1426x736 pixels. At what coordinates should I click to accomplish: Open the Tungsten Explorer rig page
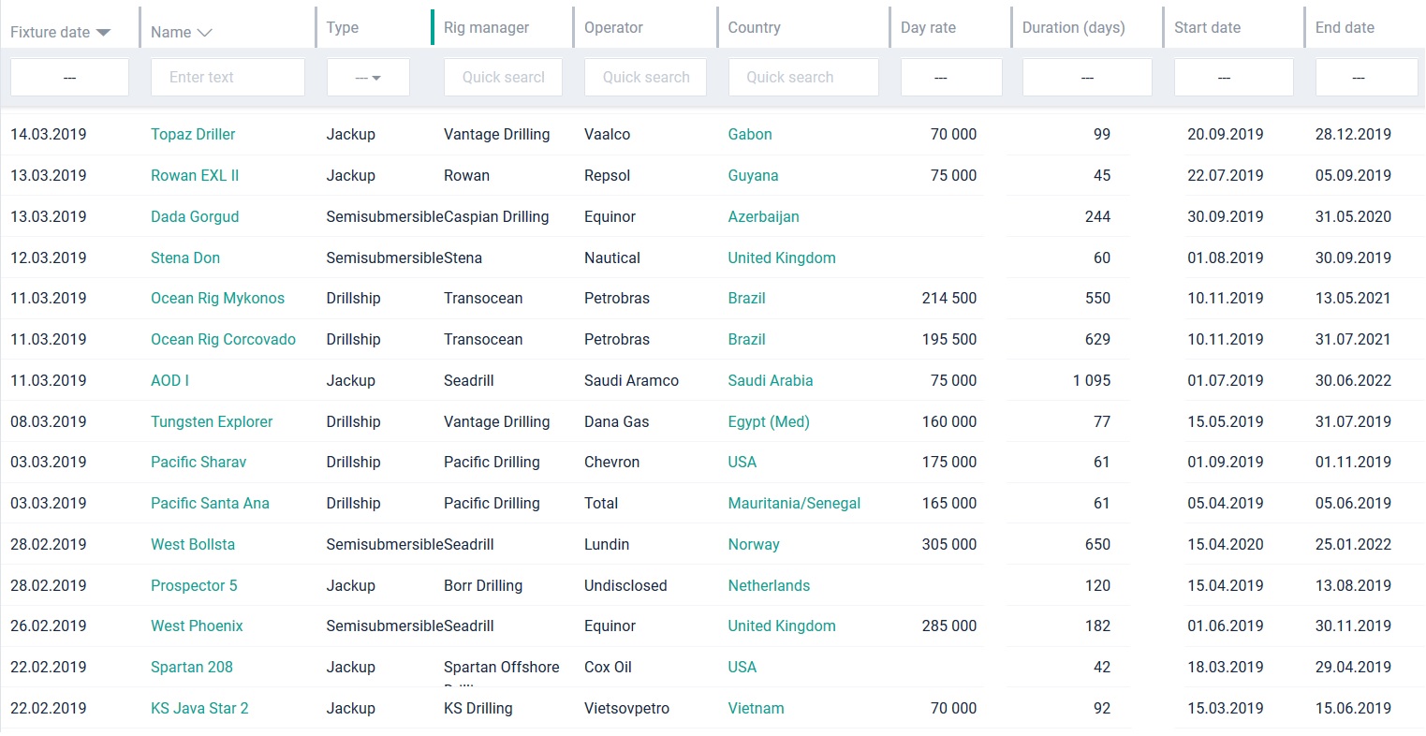coord(212,422)
